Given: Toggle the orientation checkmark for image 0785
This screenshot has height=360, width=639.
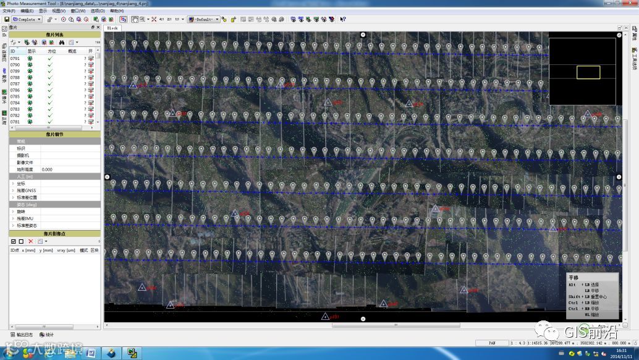Looking at the screenshot, I should pos(50,96).
